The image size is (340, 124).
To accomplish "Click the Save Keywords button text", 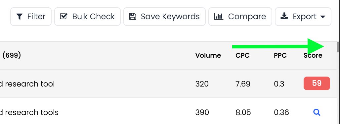I will pyautogui.click(x=170, y=17).
